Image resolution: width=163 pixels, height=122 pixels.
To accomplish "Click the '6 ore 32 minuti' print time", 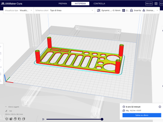I will [133, 107].
